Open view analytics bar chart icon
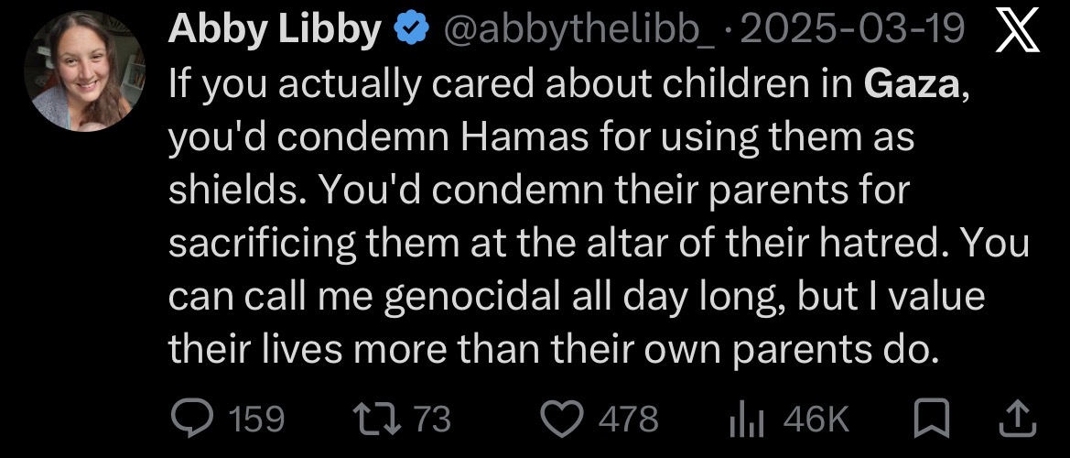1070x458 pixels. click(749, 420)
